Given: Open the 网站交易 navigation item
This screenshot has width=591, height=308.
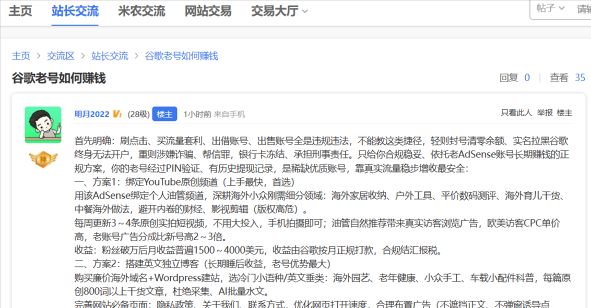Looking at the screenshot, I should tap(208, 11).
